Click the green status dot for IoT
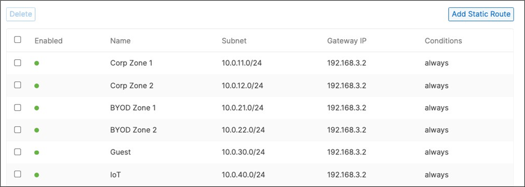The image size is (525, 187). 37,175
